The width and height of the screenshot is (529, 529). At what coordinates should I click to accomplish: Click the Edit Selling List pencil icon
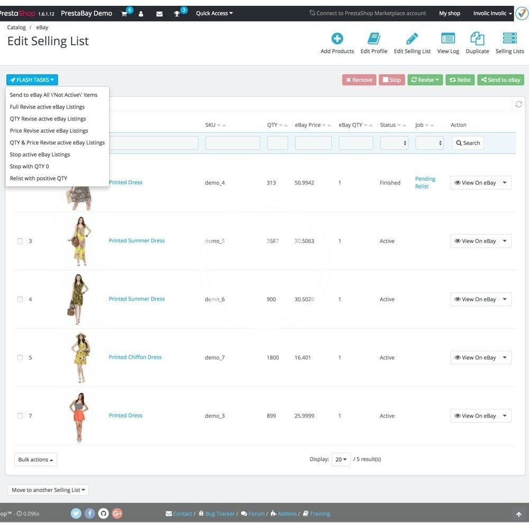(412, 39)
